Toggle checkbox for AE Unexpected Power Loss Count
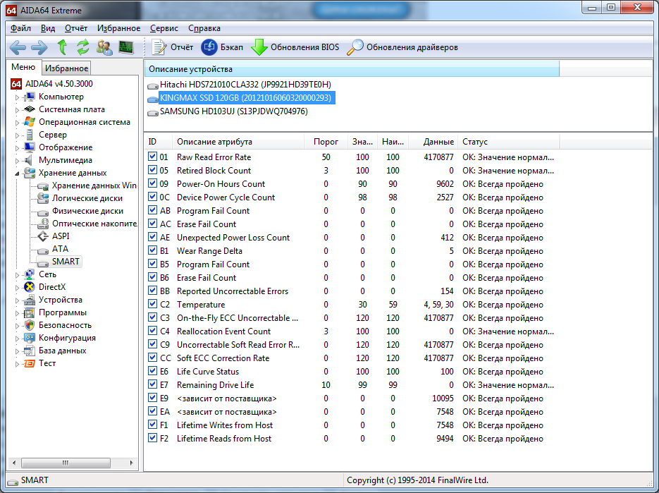The image size is (659, 493). 152,237
